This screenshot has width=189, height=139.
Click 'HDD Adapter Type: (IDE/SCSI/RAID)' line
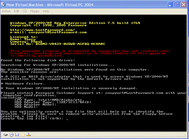[x=53, y=102]
